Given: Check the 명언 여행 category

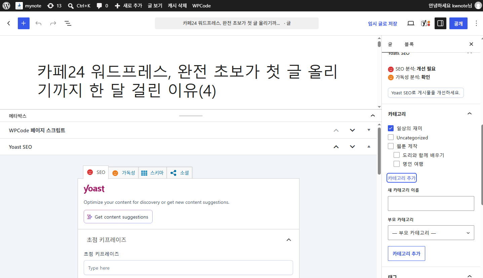Looking at the screenshot, I should 397,164.
